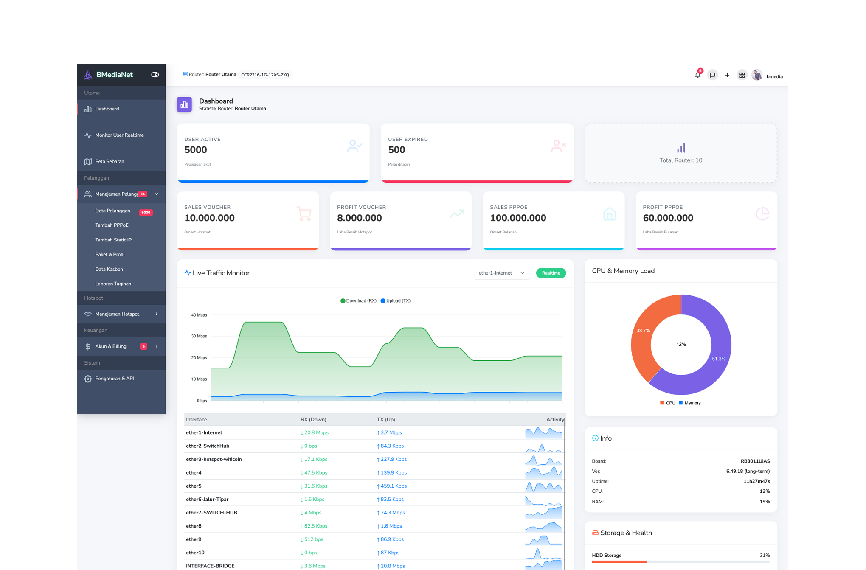Screen dimensions: 866x570
Task: Open Pengaturan & API settings
Action: coord(115,378)
